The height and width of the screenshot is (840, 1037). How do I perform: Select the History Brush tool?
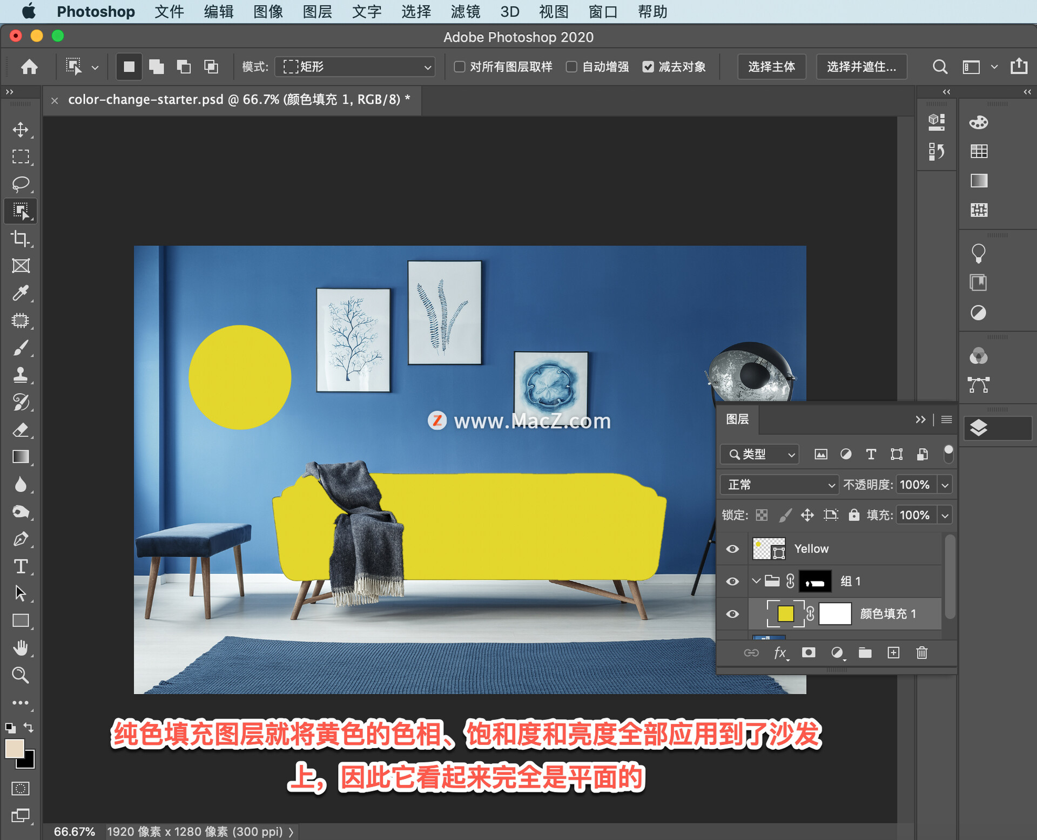pos(21,402)
